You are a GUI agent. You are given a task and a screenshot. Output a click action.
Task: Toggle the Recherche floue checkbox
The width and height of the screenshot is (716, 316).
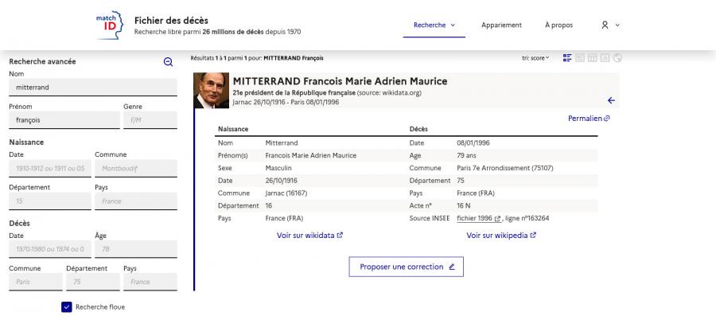pos(67,307)
